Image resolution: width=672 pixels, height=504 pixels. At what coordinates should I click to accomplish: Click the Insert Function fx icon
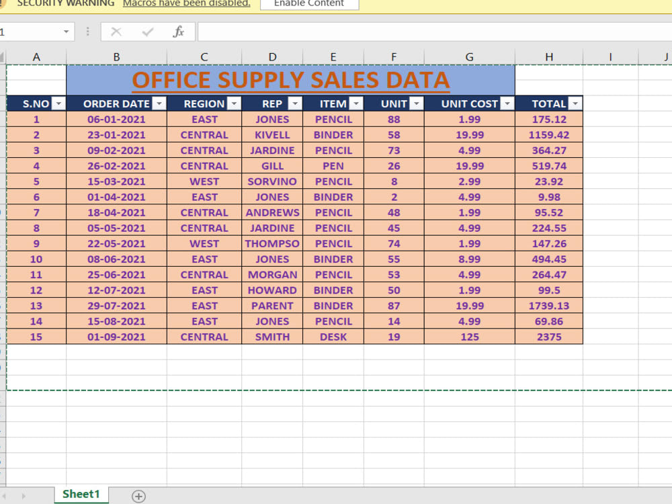pyautogui.click(x=178, y=32)
